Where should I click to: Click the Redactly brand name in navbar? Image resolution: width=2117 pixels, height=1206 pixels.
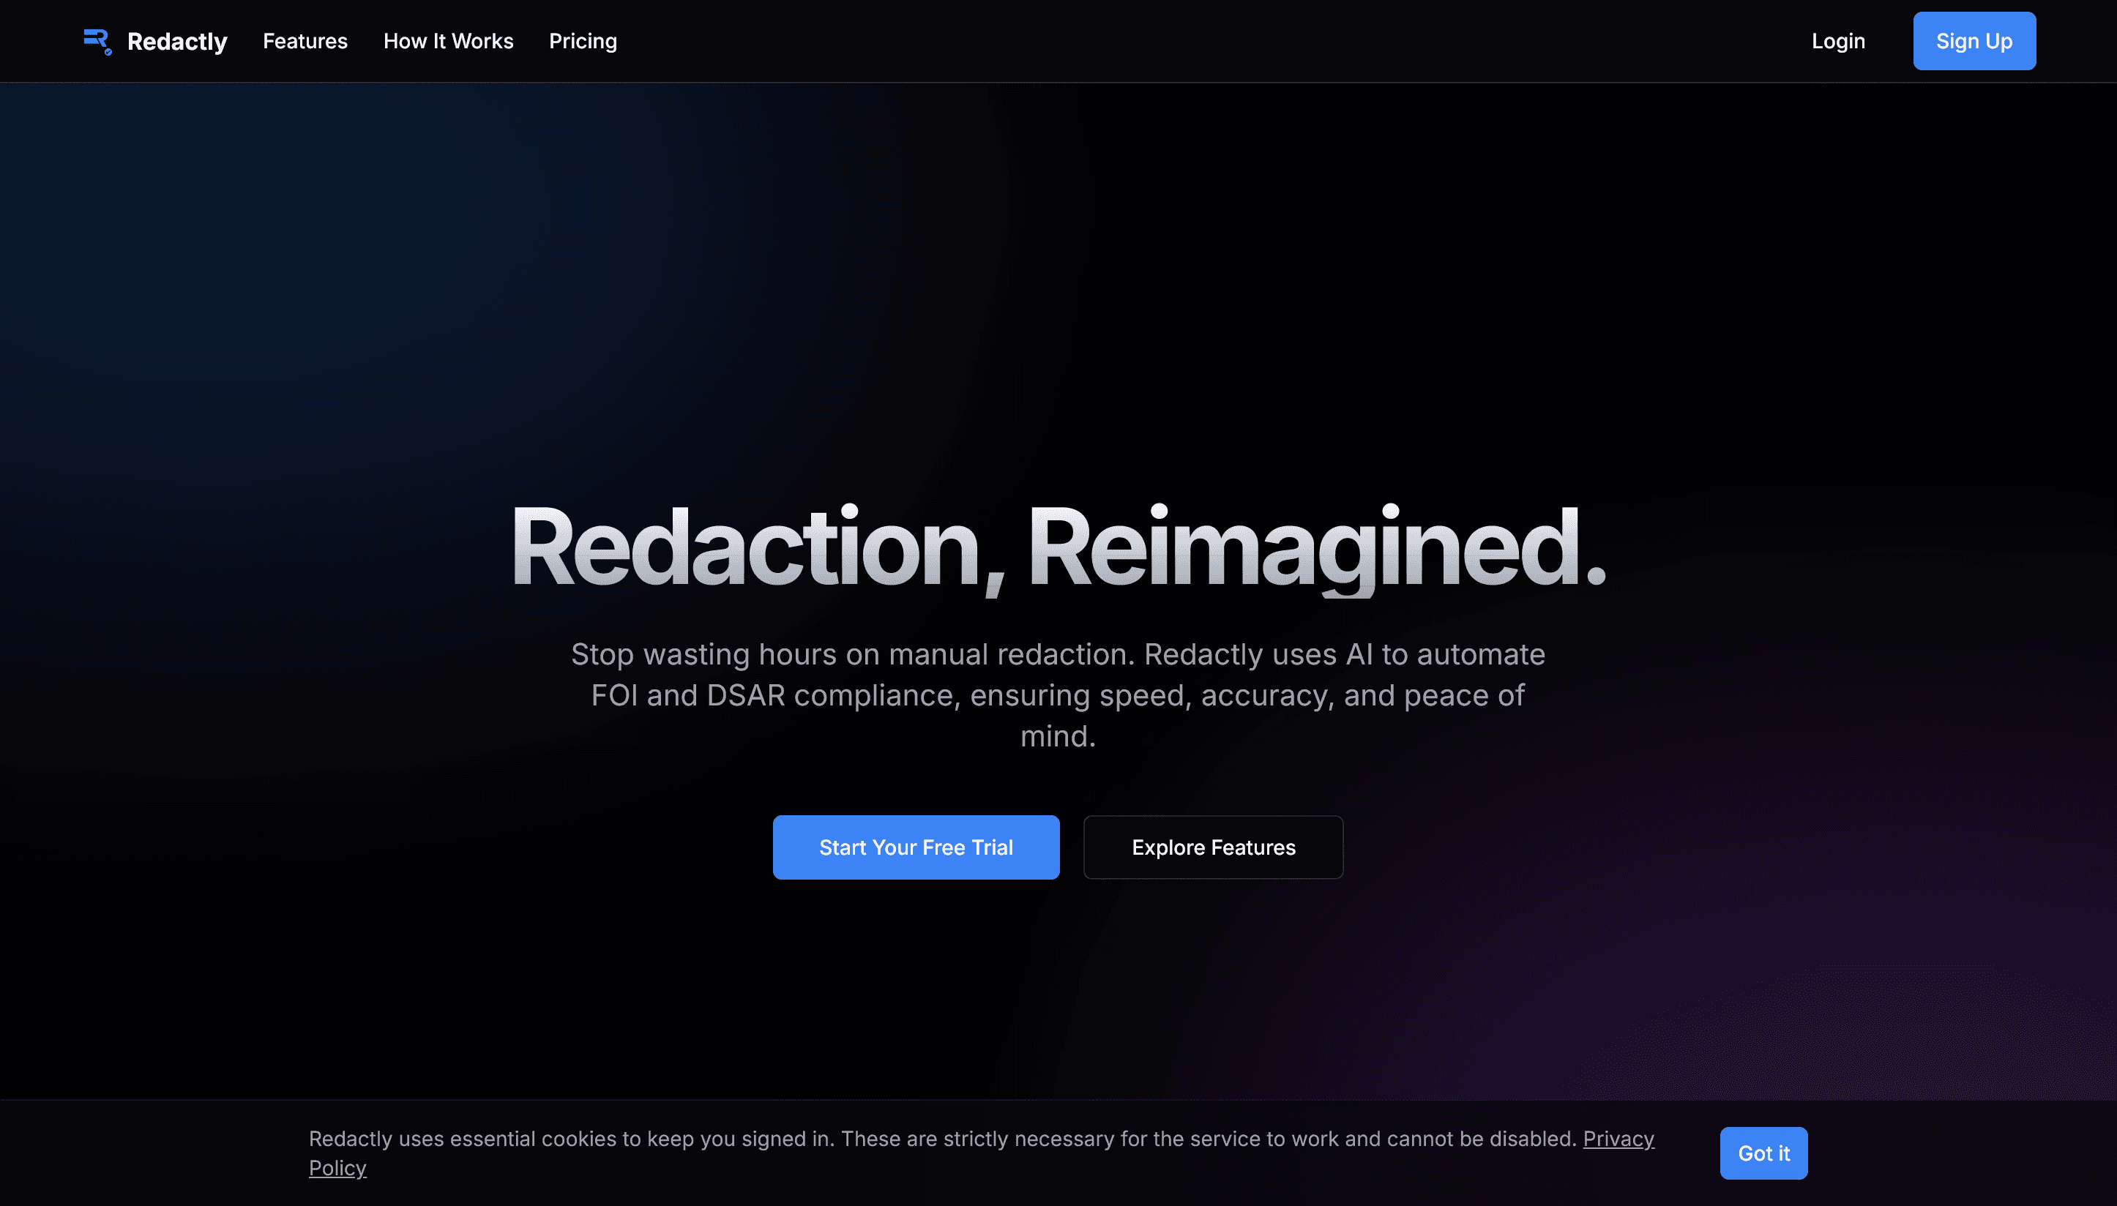point(176,42)
